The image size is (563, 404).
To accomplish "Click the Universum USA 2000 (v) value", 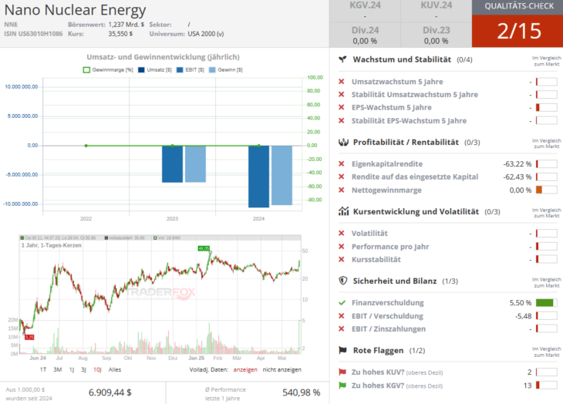I will (x=206, y=34).
